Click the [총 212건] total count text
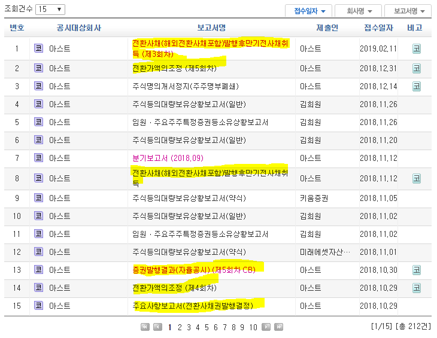Image resolution: width=437 pixels, height=338 pixels. point(413,326)
